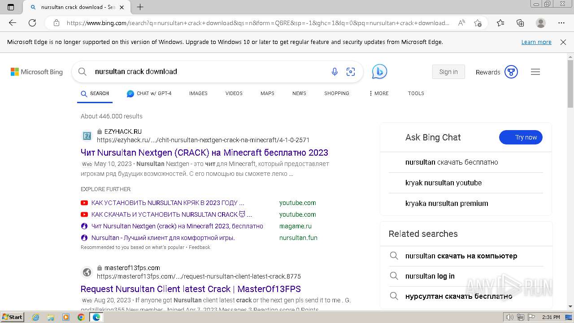
Task: Open the Rewards trophy icon
Action: 511,72
